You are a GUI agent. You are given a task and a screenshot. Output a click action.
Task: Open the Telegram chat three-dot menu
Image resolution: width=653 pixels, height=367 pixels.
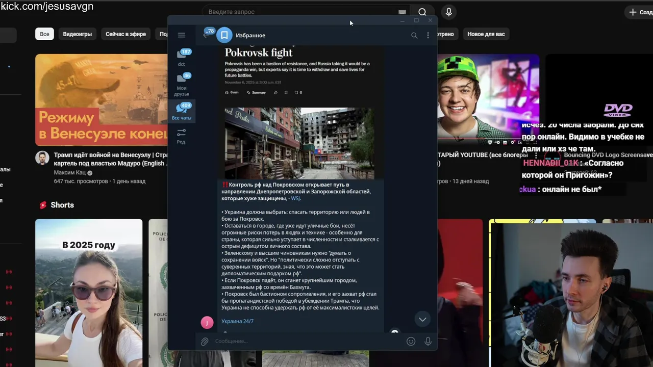[428, 35]
